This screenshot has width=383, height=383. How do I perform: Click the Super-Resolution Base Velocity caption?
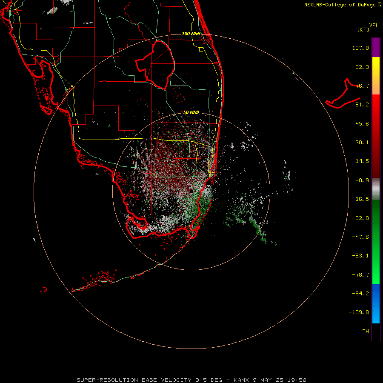click(191, 380)
